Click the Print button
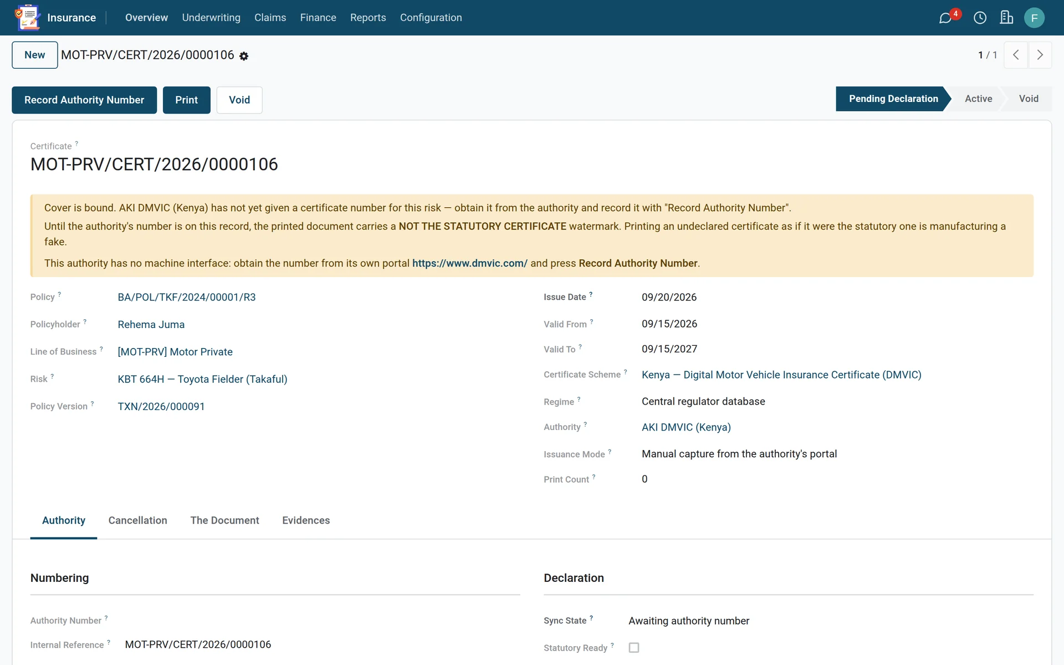 click(x=186, y=100)
